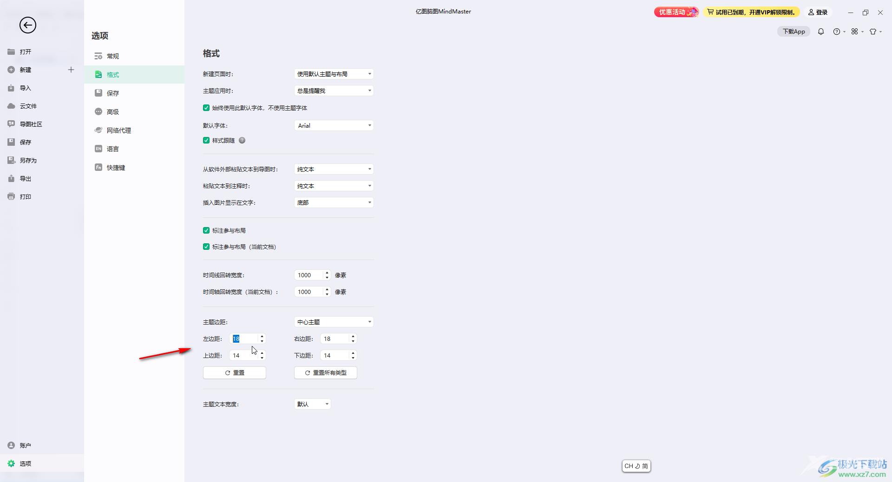This screenshot has height=482, width=892.
Task: Switch to the 语言 options tab
Action: tap(134, 149)
